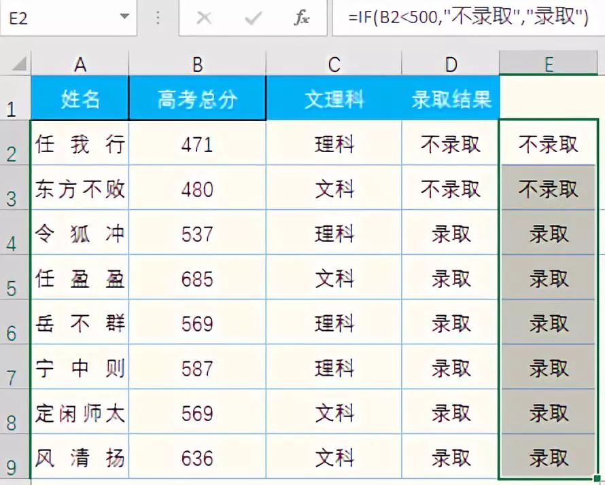Select column E header
605x485 pixels.
[x=548, y=65]
